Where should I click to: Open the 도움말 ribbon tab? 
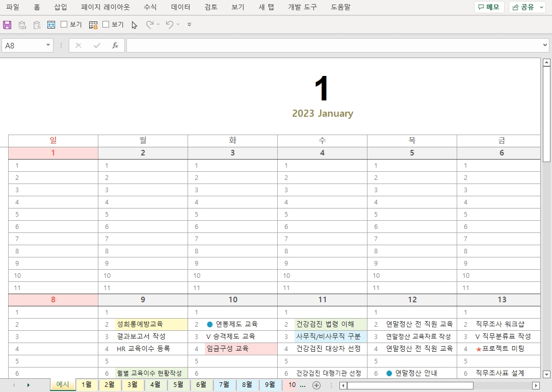point(340,7)
